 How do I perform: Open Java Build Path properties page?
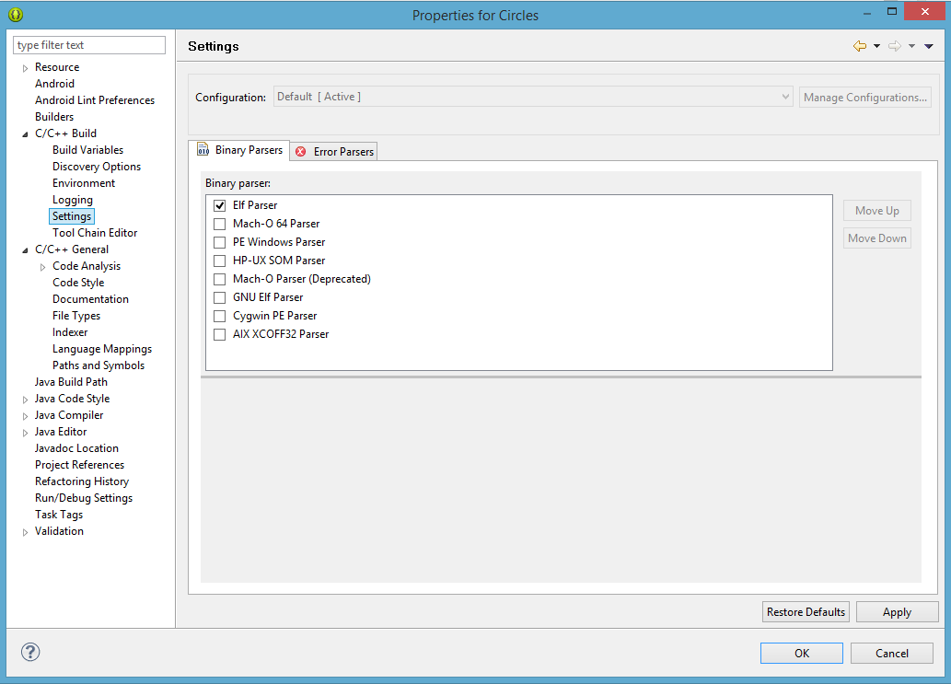coord(71,382)
